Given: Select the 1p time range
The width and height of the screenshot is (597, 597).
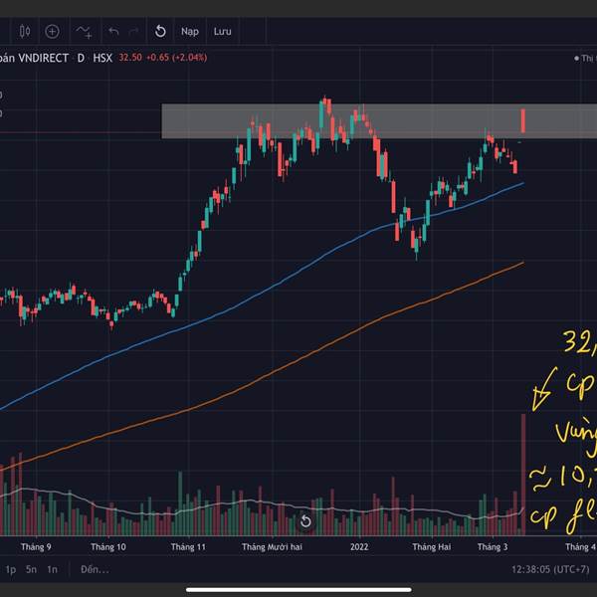Looking at the screenshot, I should pyautogui.click(x=10, y=569).
